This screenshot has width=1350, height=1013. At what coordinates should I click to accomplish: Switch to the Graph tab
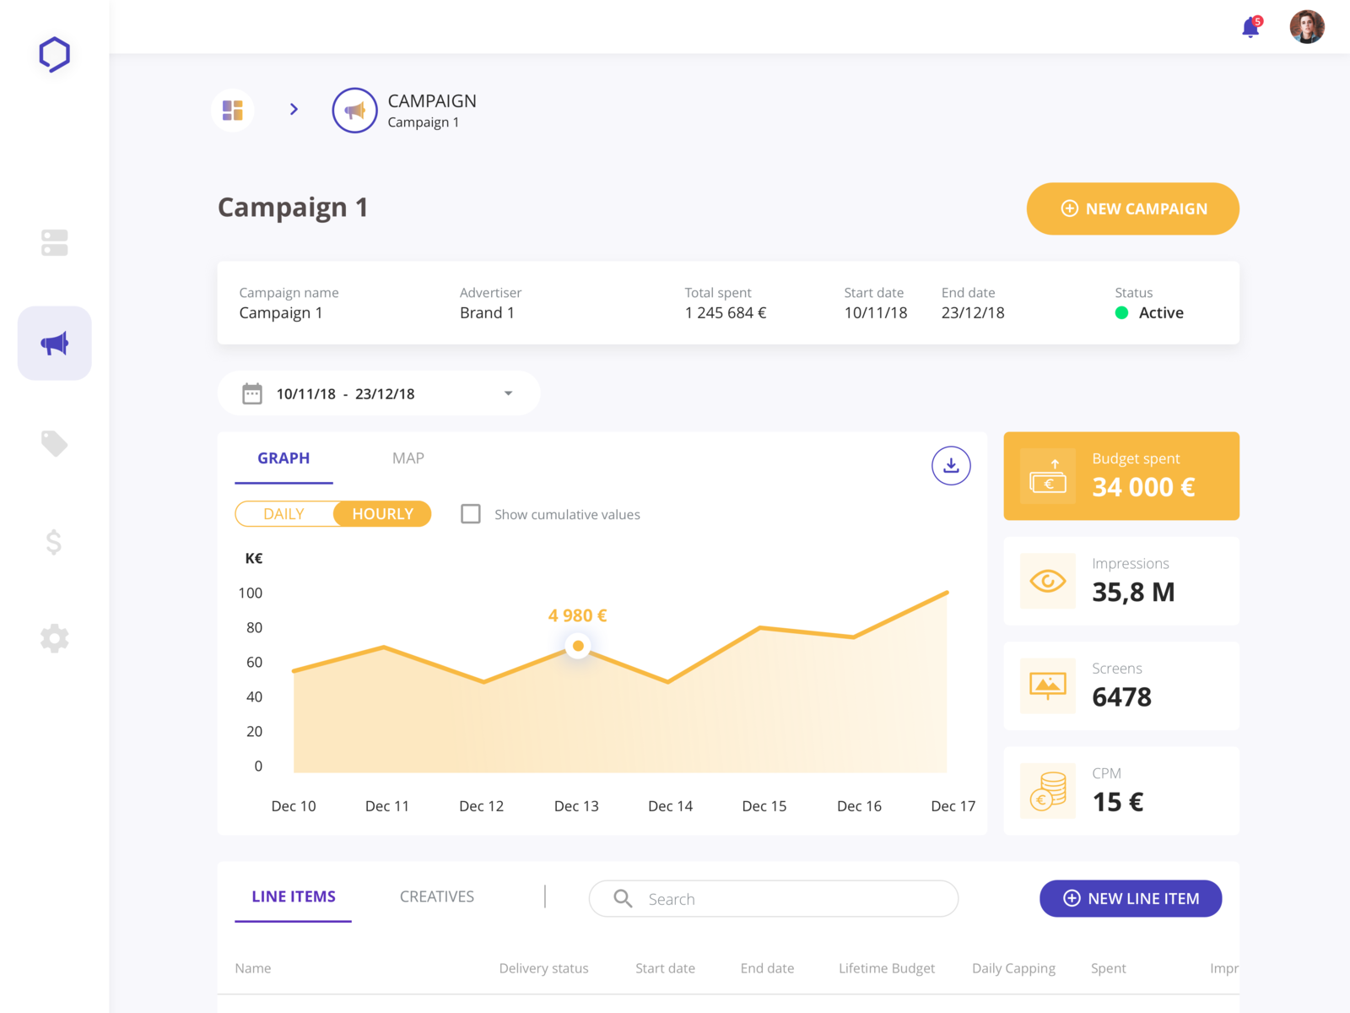(283, 458)
